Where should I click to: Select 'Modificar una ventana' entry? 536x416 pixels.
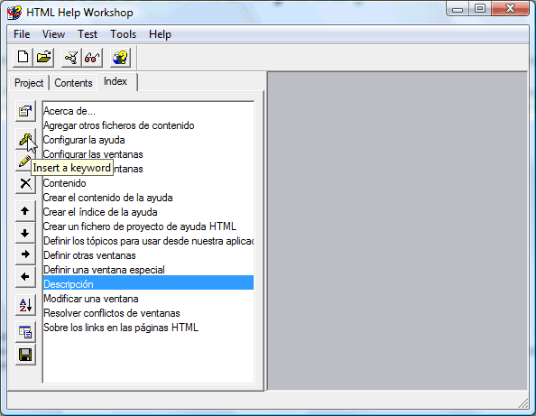click(148, 299)
